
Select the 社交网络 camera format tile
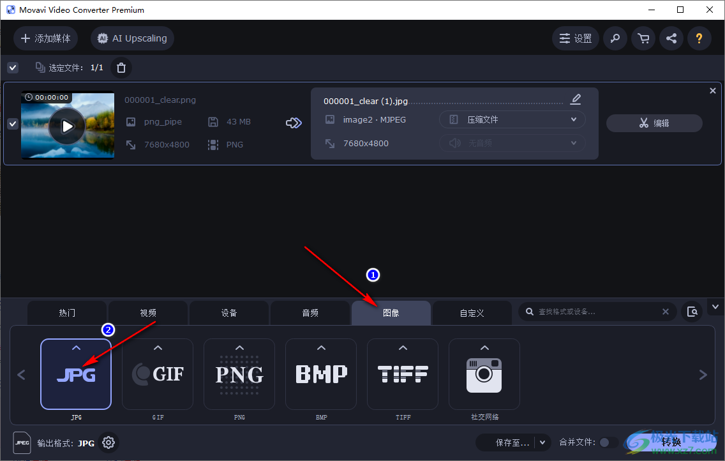pos(484,374)
